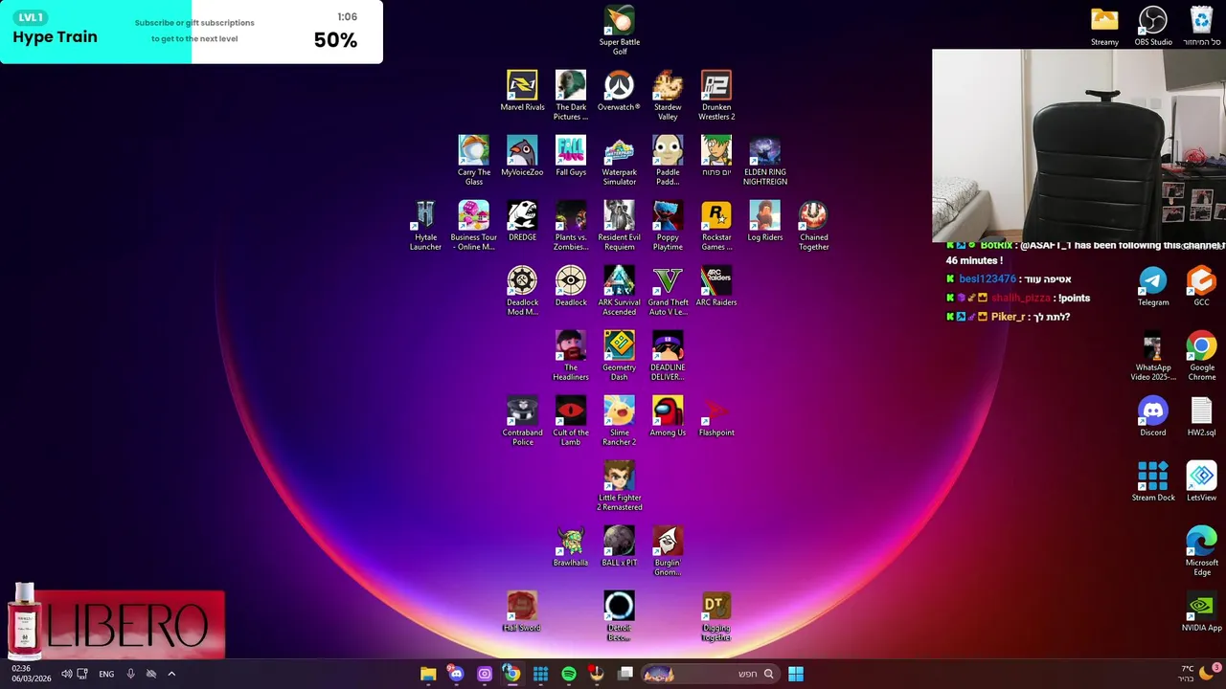This screenshot has width=1226, height=689.
Task: Open Contraband Police shortcut
Action: tap(522, 420)
